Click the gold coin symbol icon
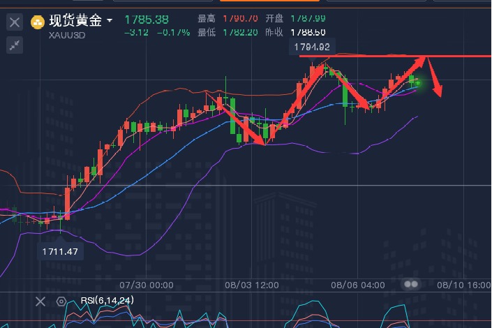The width and height of the screenshot is (492, 328). pos(37,22)
